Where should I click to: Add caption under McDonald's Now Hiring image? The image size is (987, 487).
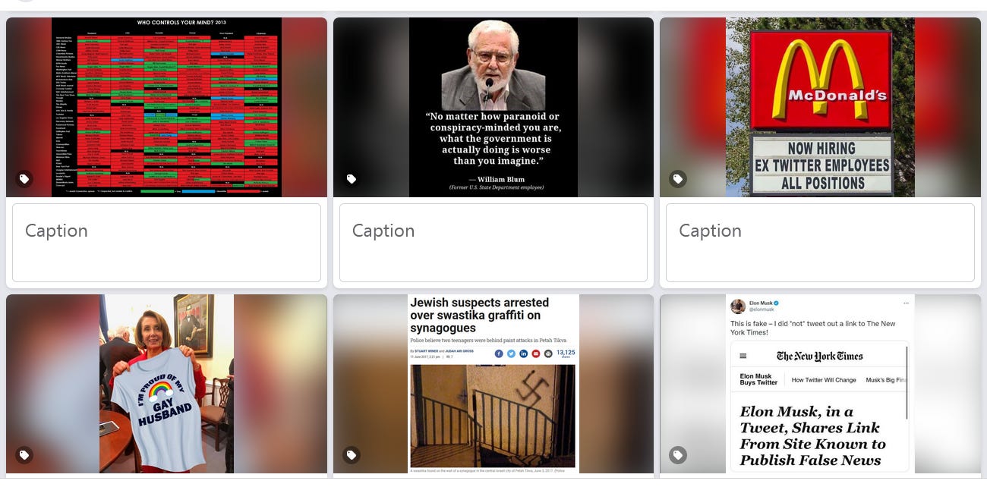(x=820, y=243)
